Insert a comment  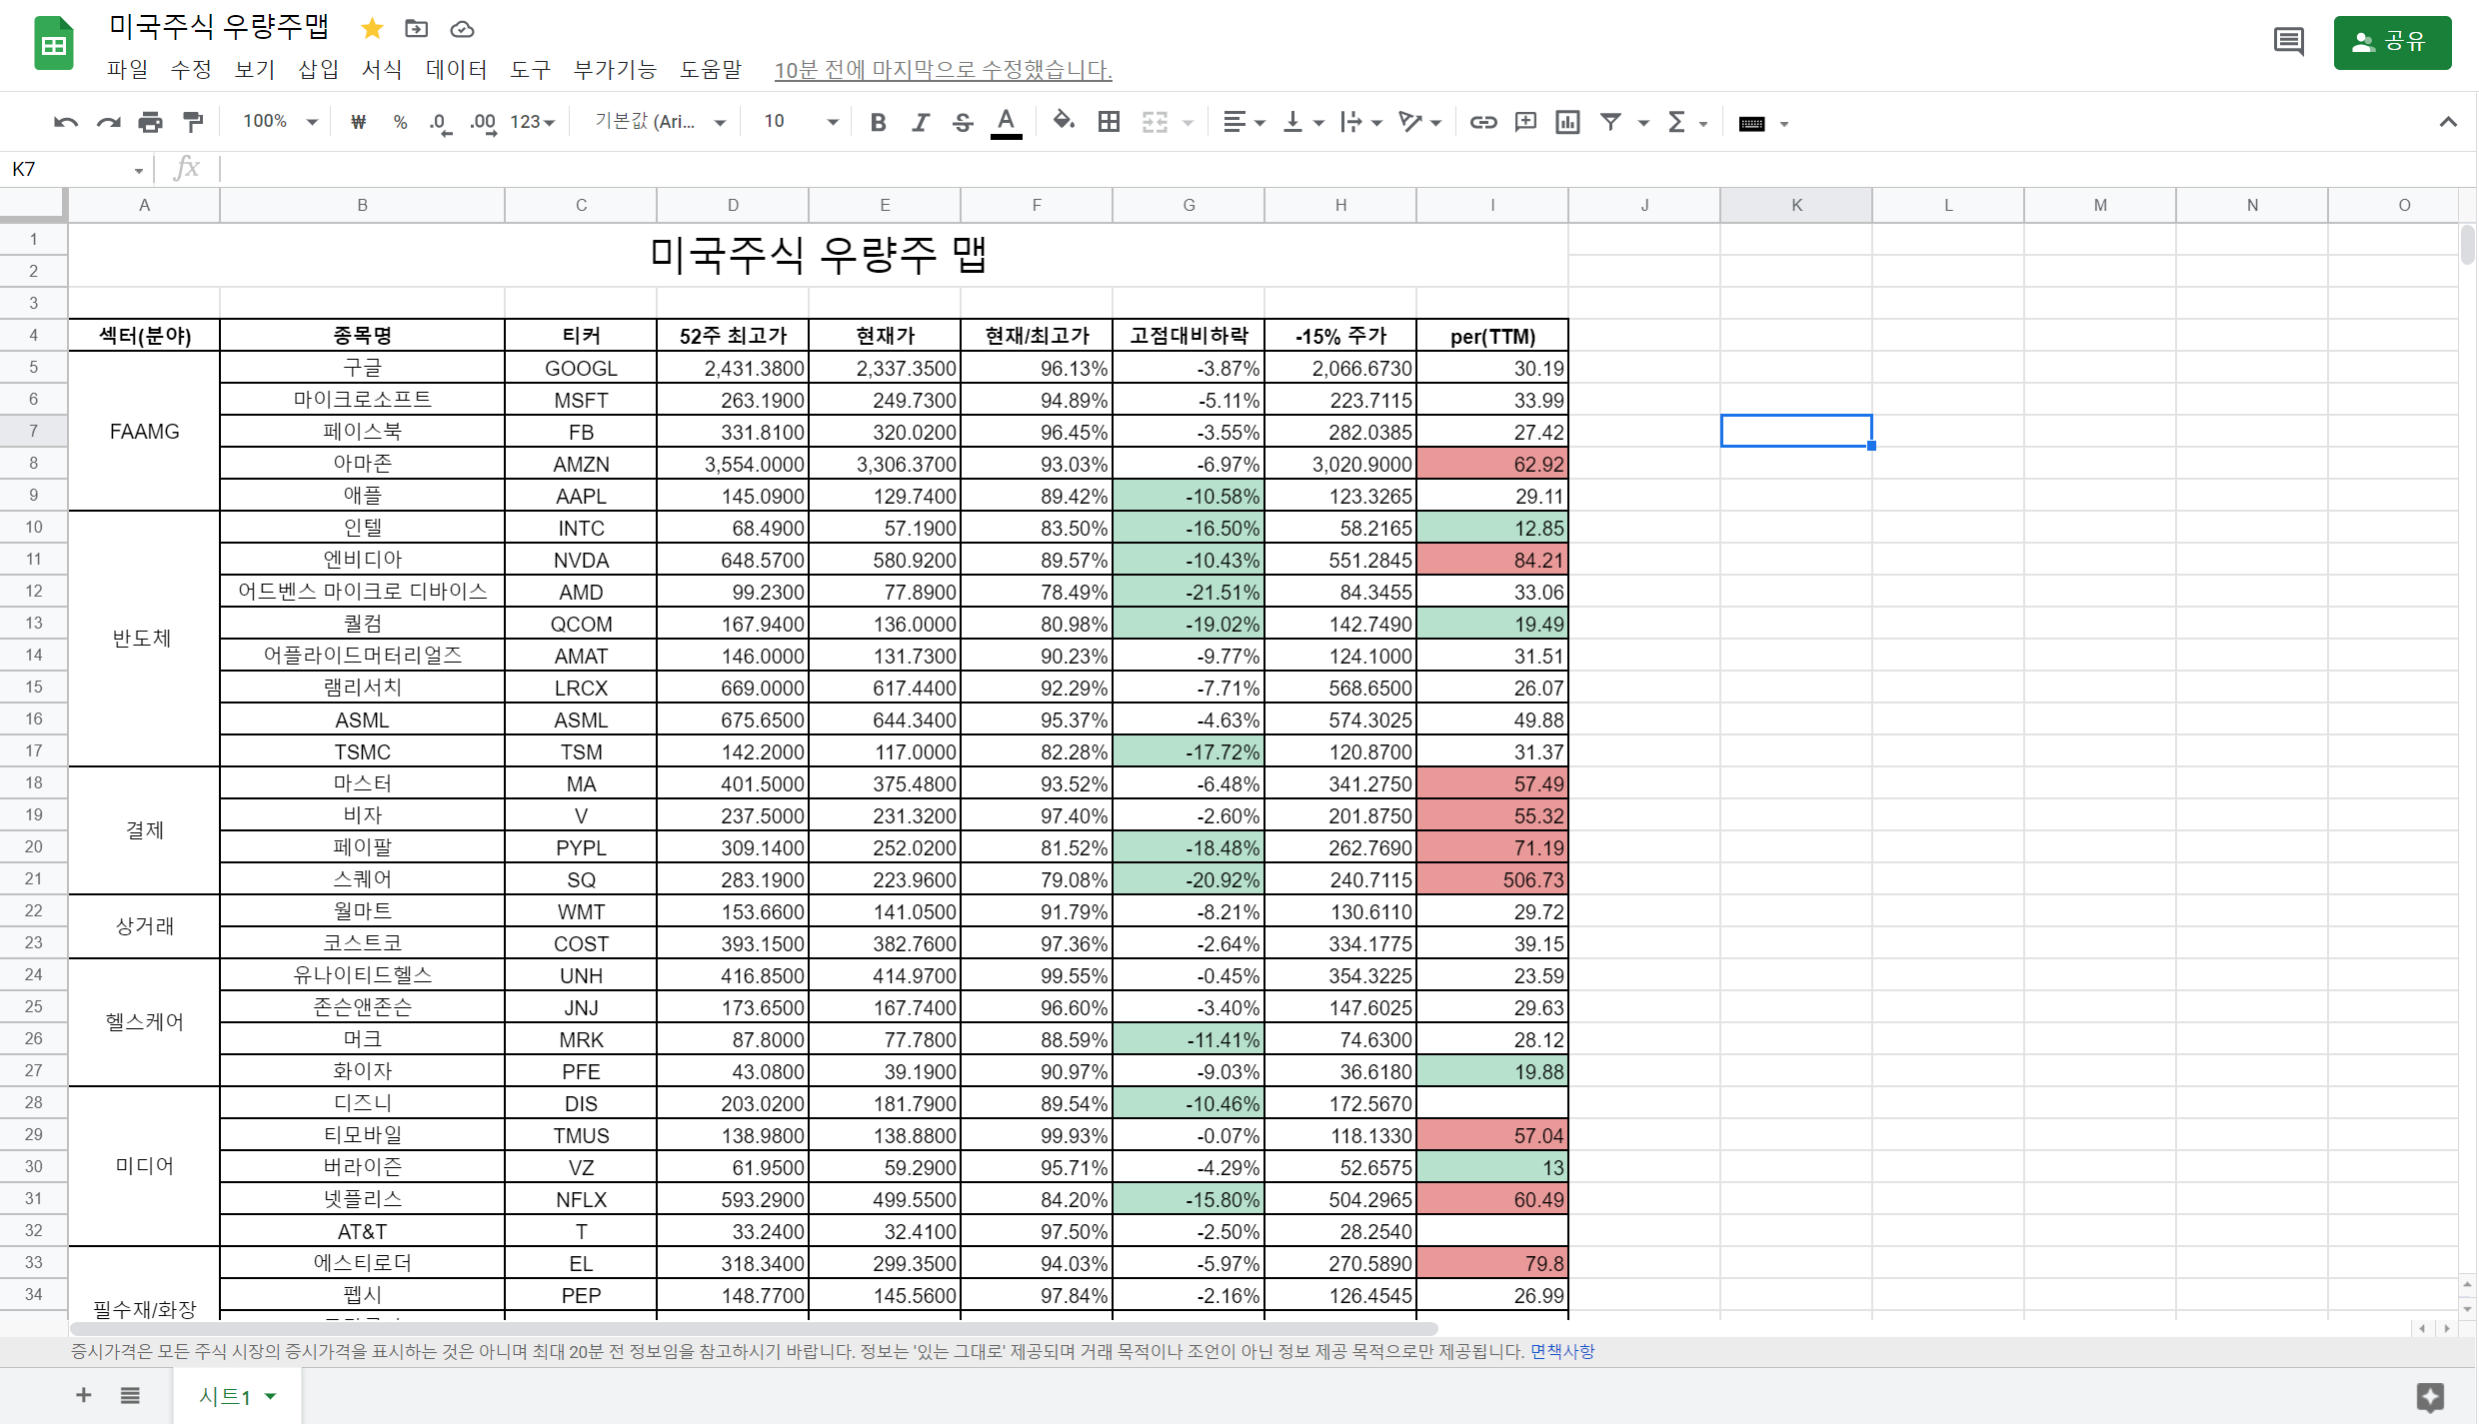point(1525,122)
